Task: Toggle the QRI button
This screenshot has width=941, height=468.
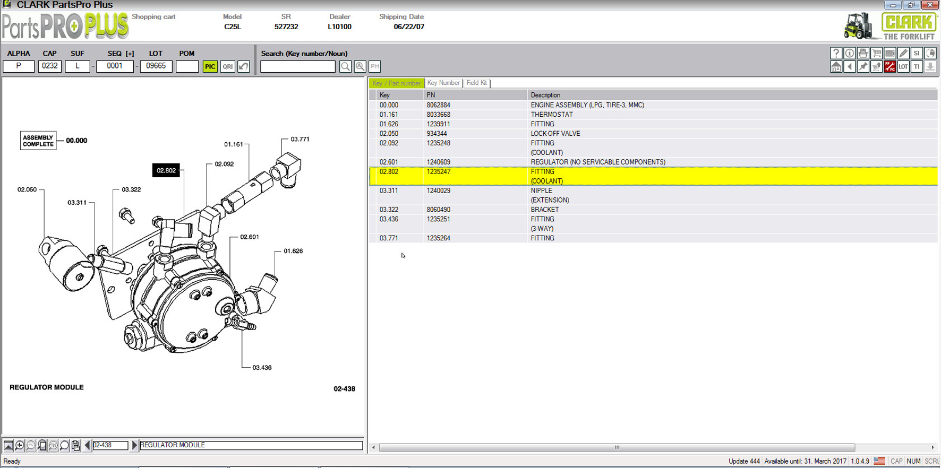Action: (227, 66)
